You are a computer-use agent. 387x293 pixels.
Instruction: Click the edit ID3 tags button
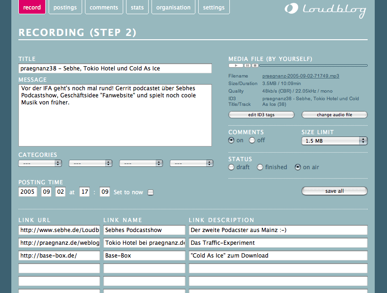tap(261, 115)
